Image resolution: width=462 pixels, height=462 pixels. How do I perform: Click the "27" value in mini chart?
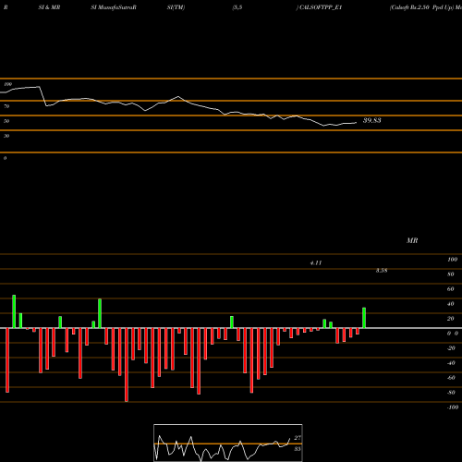298,438
